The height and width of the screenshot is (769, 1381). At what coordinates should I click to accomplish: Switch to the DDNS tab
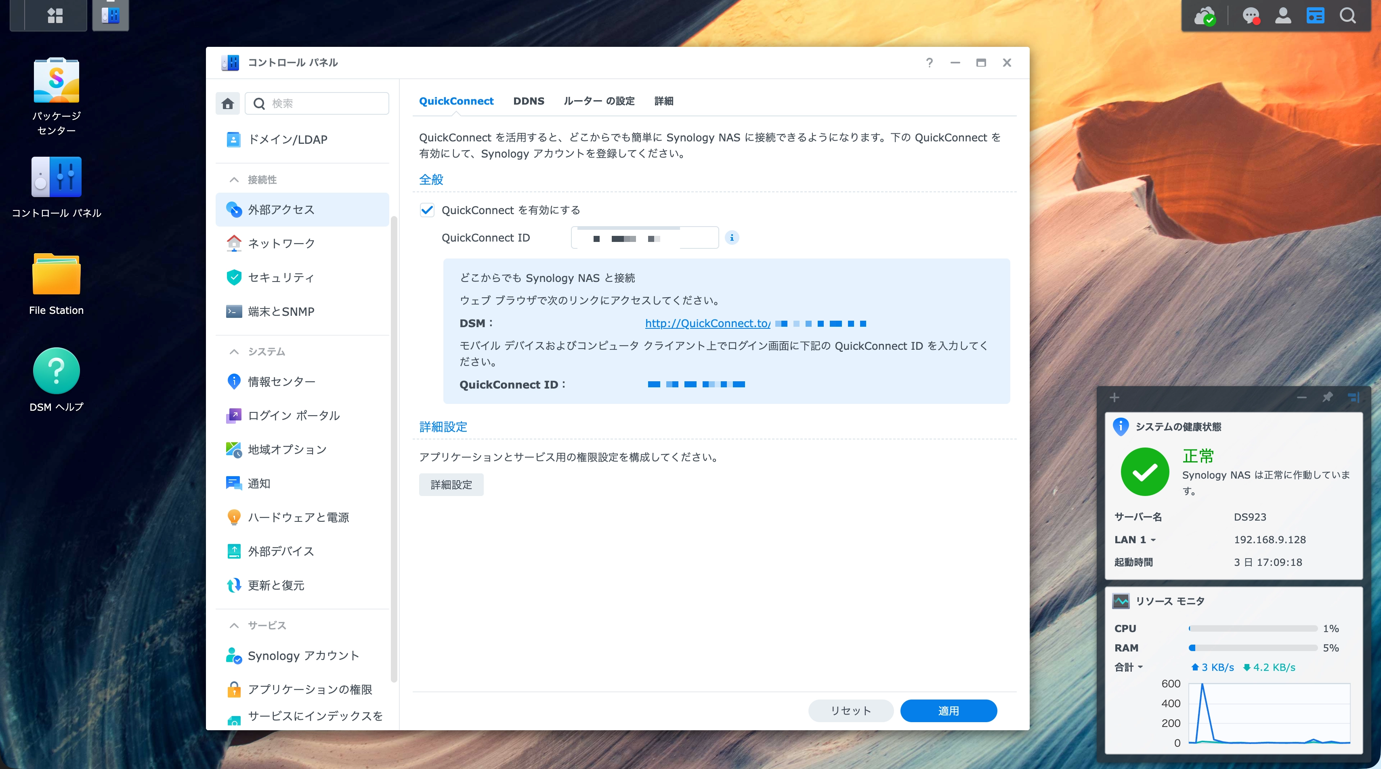pyautogui.click(x=528, y=101)
